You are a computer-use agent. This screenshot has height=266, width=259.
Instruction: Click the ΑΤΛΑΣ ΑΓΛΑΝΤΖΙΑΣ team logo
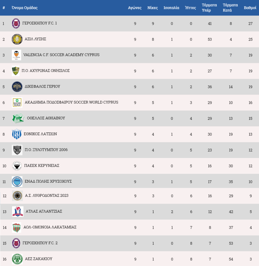point(18,211)
